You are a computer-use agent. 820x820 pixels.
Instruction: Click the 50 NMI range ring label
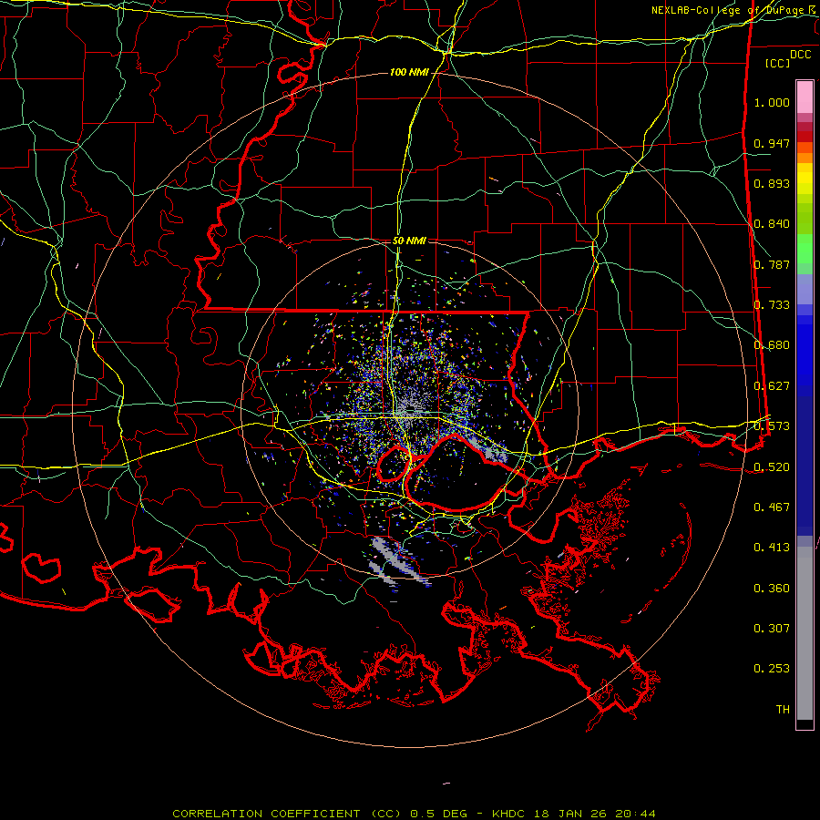click(409, 241)
